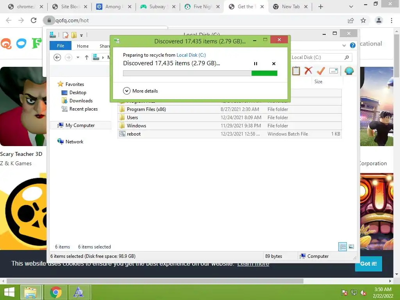The width and height of the screenshot is (400, 300).
Task: Open Desktop in navigation pane
Action: click(78, 93)
